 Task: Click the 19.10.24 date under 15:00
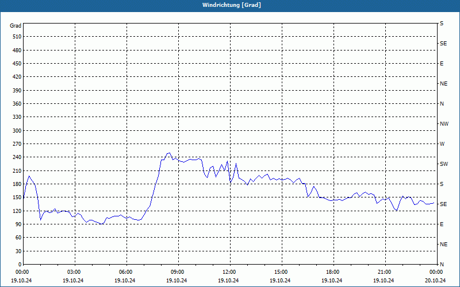[x=280, y=281]
